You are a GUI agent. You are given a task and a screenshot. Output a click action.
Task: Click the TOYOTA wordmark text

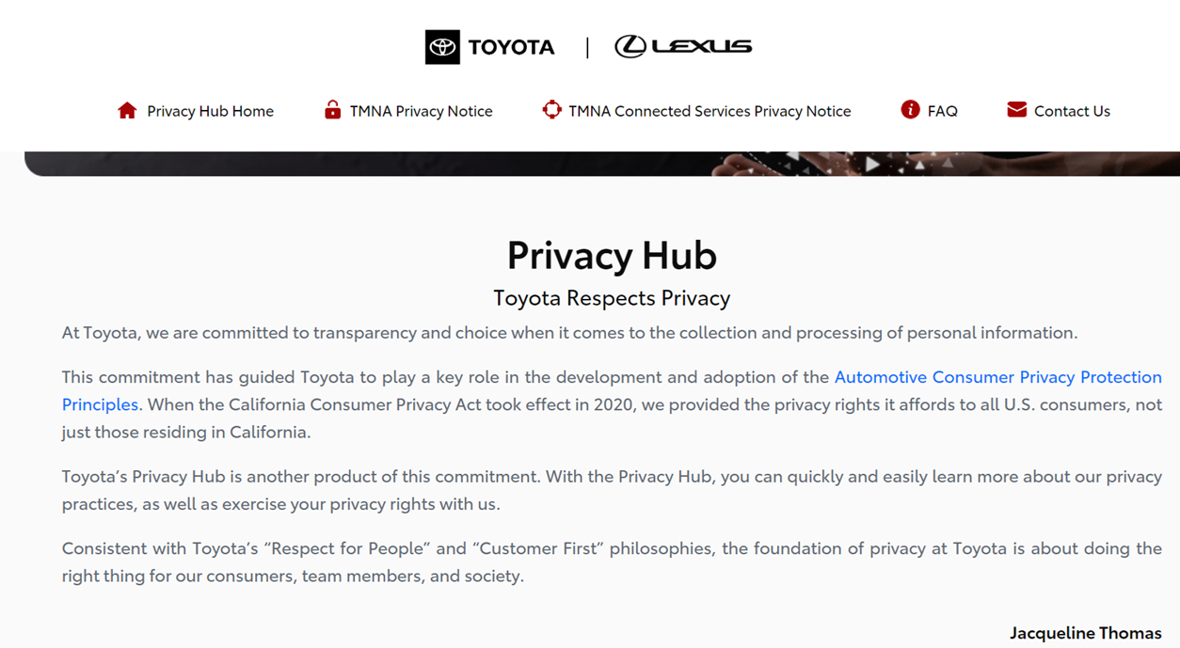pos(512,47)
